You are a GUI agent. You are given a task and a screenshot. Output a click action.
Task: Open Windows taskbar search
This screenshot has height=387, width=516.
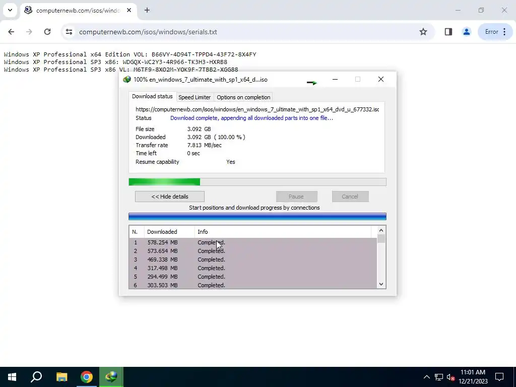click(x=36, y=377)
